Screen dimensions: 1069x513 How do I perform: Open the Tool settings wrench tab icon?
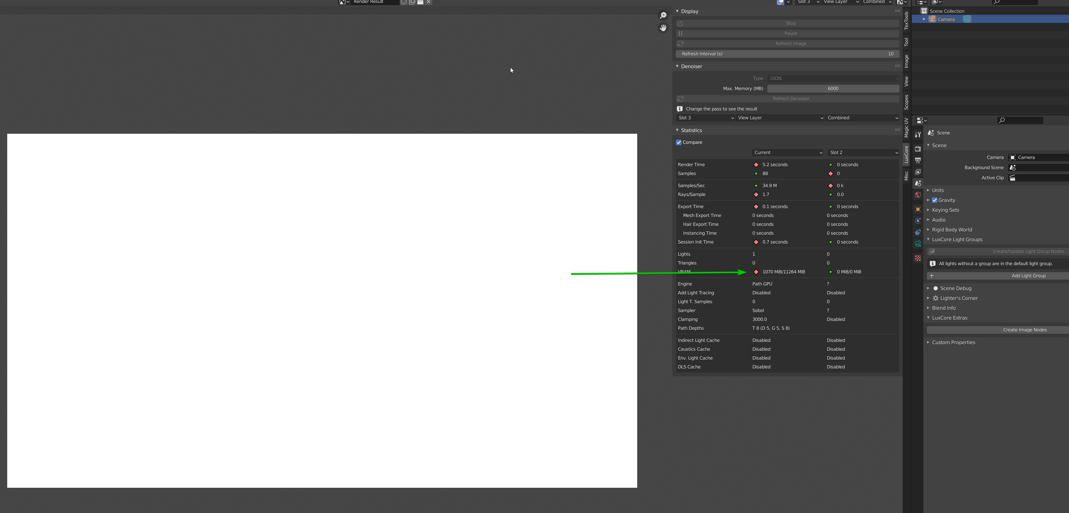(917, 134)
